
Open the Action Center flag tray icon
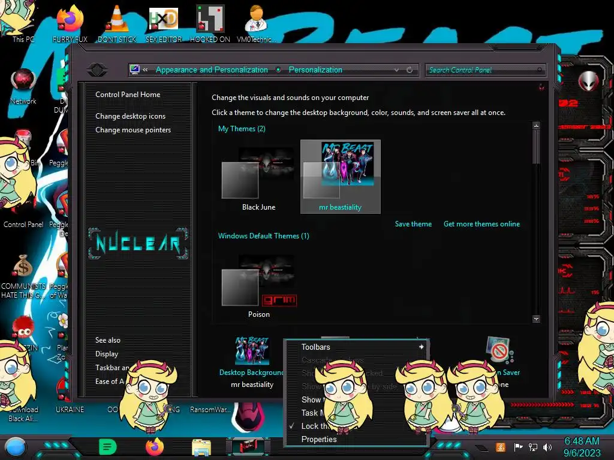pos(518,447)
